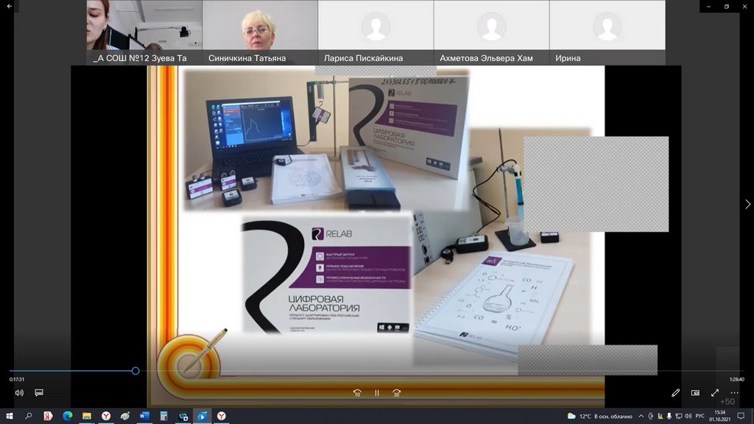Open the three-dot more options menu
The image size is (754, 424).
(x=734, y=393)
